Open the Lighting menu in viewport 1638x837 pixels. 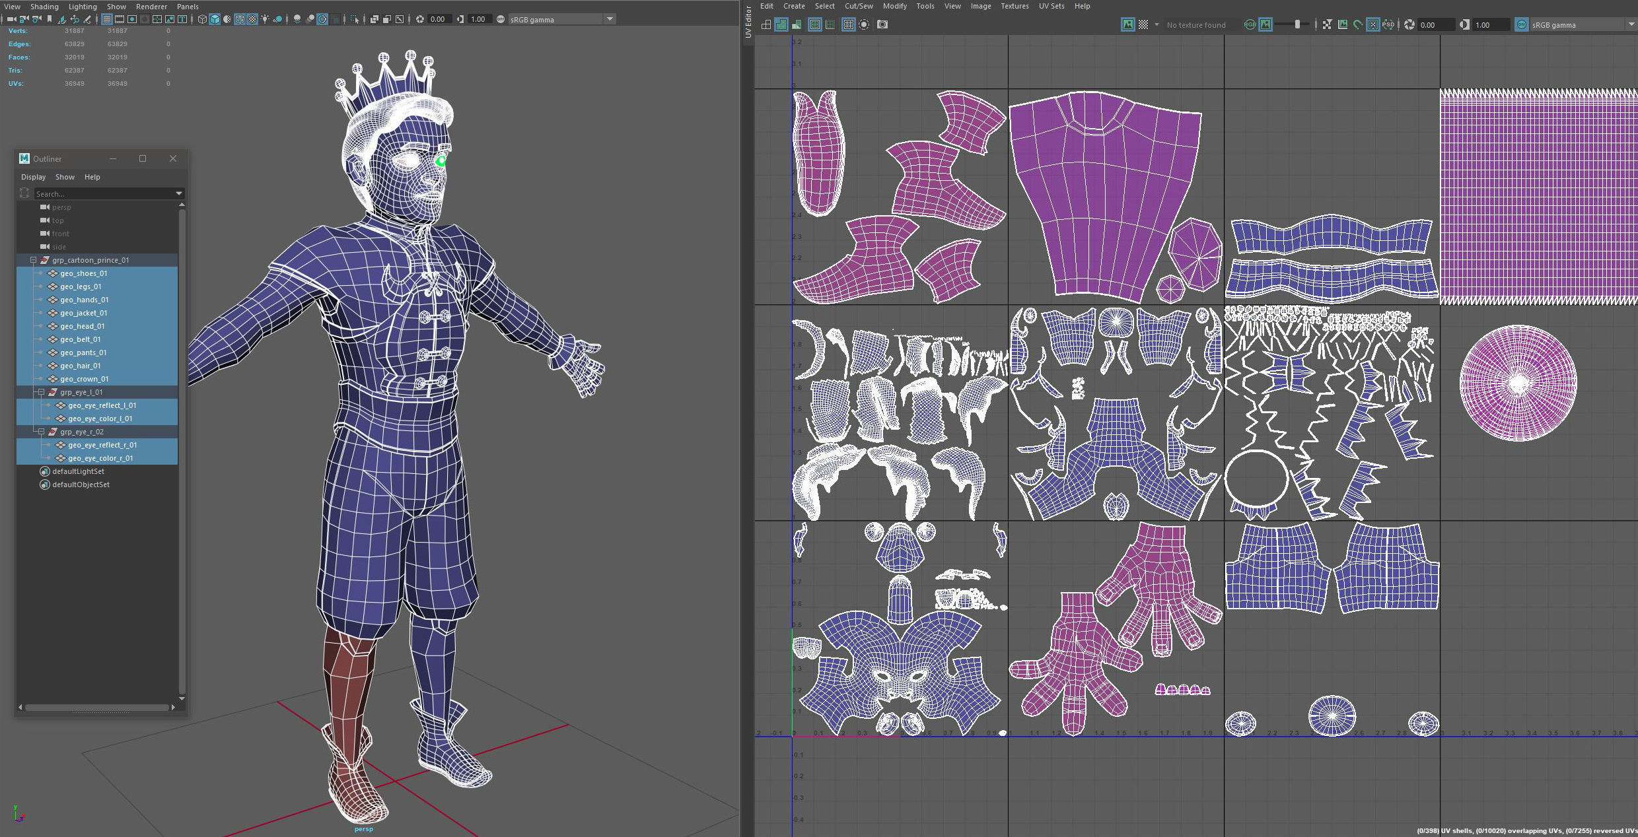[83, 7]
